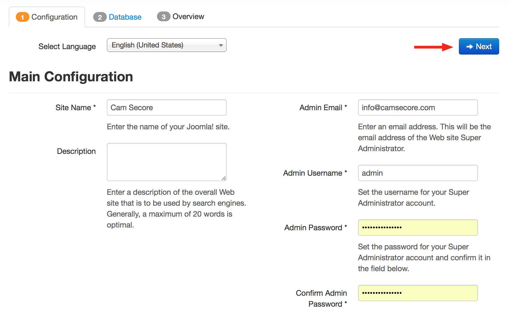509x311 pixels.
Task: Click the Confirm Admin Password field
Action: [417, 293]
